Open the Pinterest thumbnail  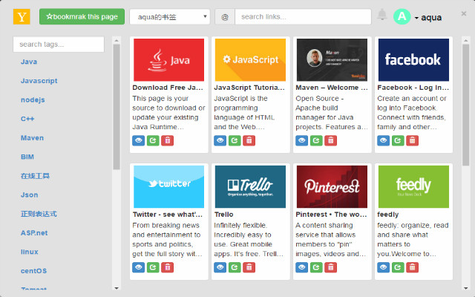(x=332, y=186)
